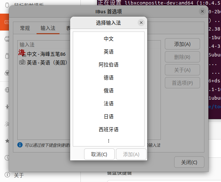This screenshot has height=182, width=221.
Task: Select 中文 in the input method list
Action: 109,39
